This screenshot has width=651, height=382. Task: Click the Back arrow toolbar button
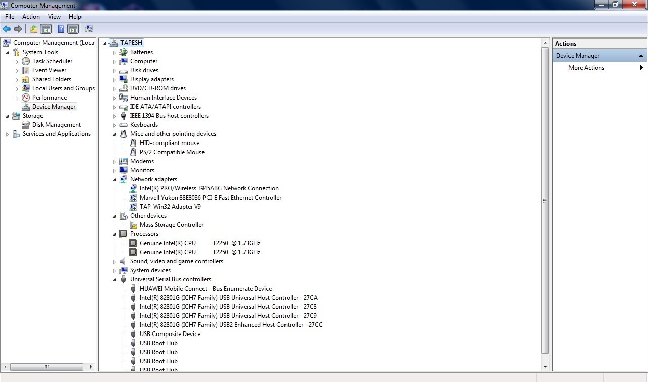pos(7,29)
